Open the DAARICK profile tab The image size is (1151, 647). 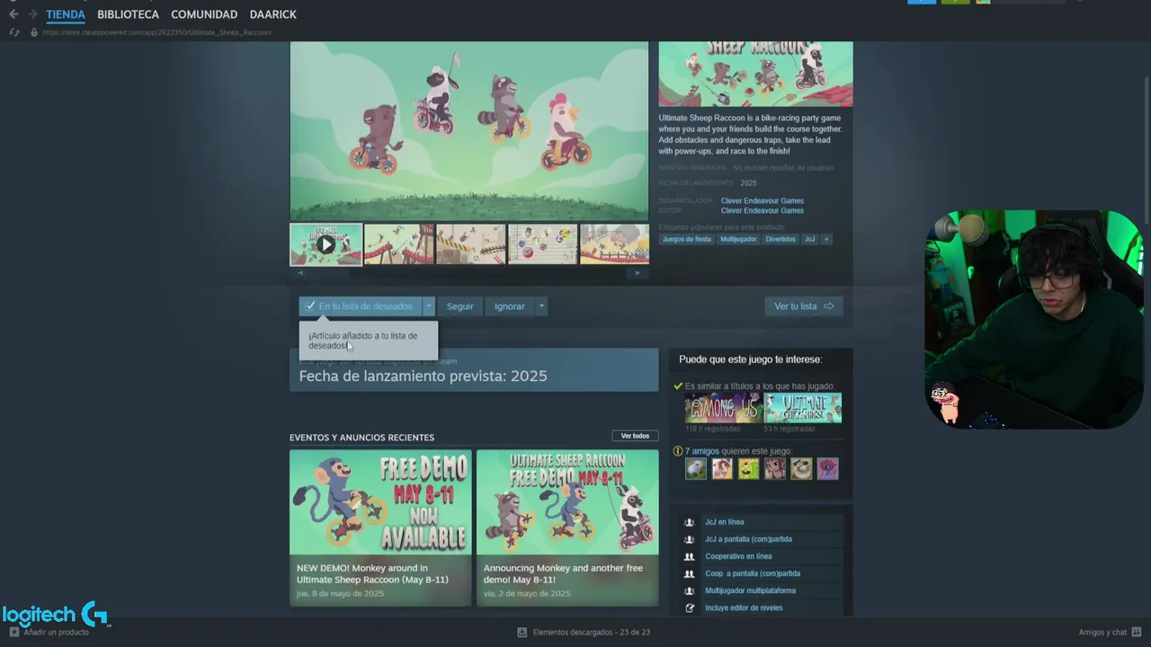pyautogui.click(x=272, y=14)
